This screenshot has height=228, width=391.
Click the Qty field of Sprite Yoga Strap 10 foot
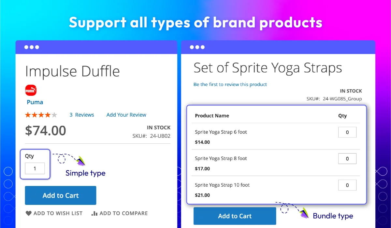(347, 185)
